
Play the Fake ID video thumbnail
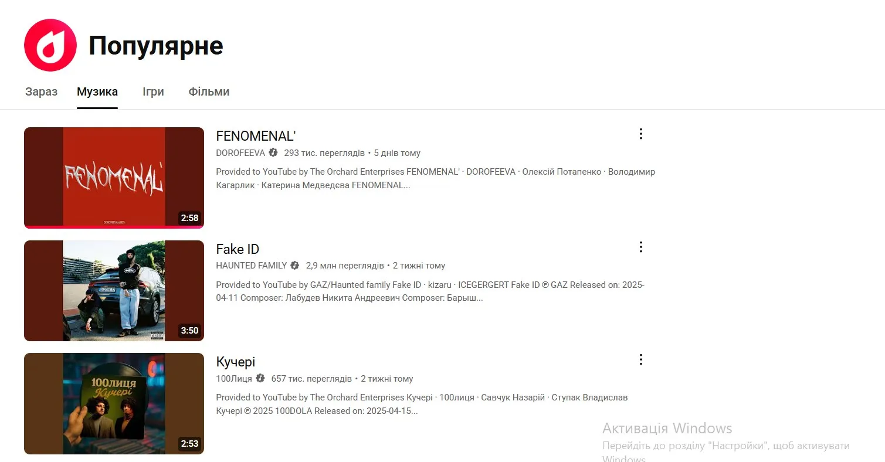[114, 290]
